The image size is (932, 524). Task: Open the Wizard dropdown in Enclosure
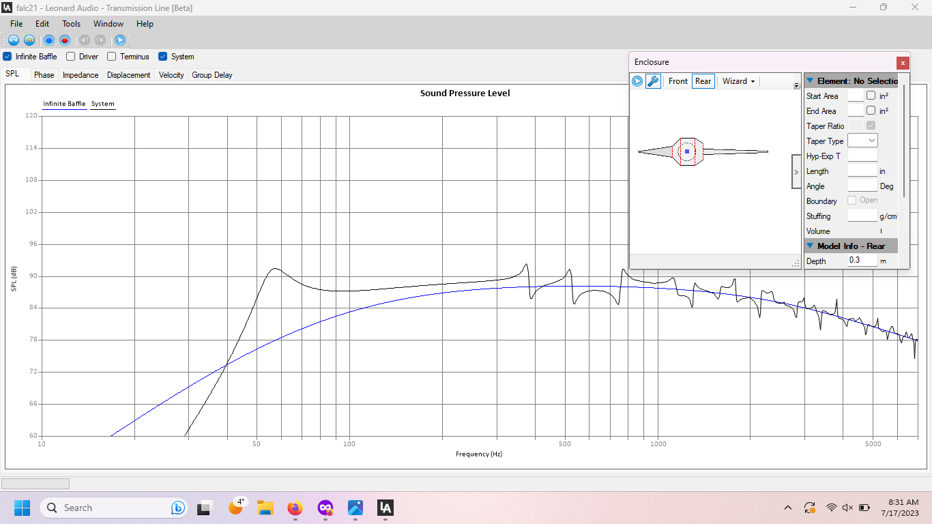[x=738, y=81]
